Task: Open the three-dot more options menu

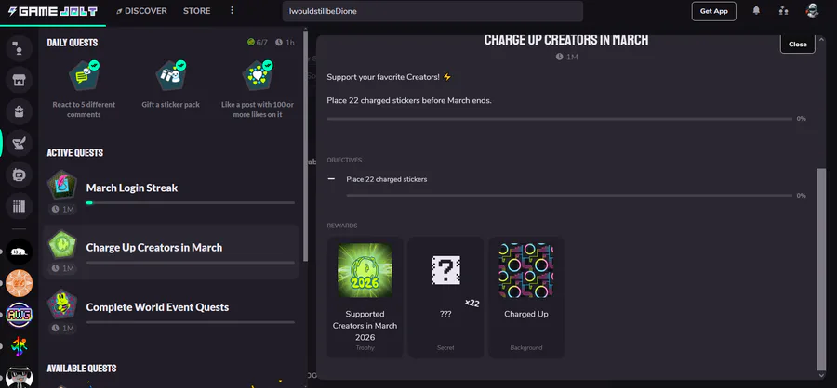Action: point(232,11)
